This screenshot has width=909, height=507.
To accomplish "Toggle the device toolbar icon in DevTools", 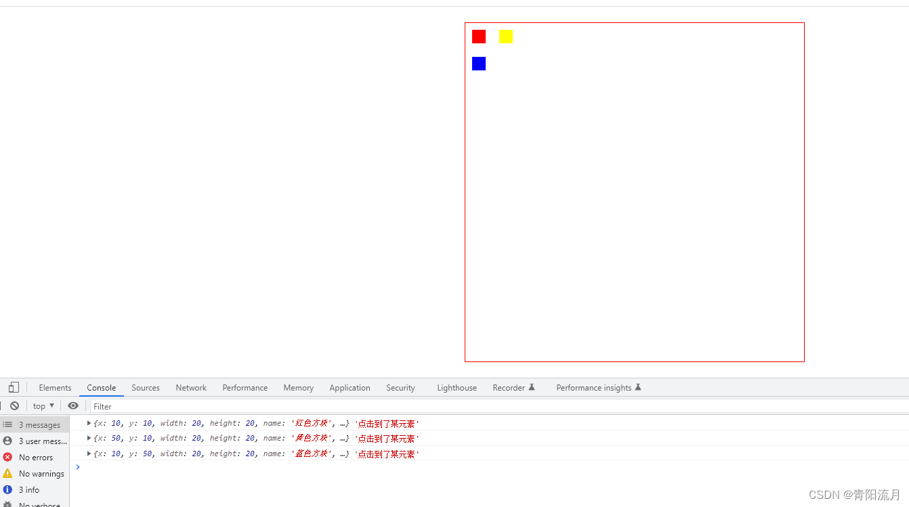I will 14,387.
